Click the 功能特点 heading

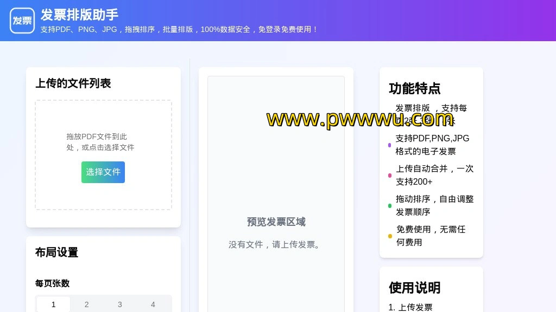(x=414, y=88)
